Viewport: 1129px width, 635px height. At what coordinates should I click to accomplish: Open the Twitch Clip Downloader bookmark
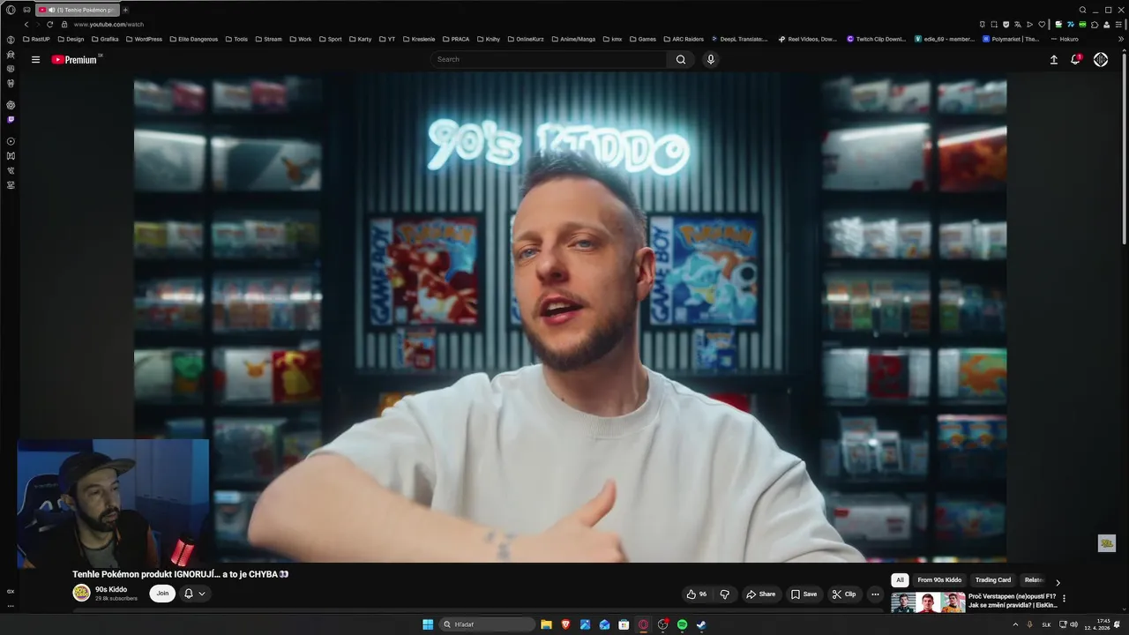[877, 39]
